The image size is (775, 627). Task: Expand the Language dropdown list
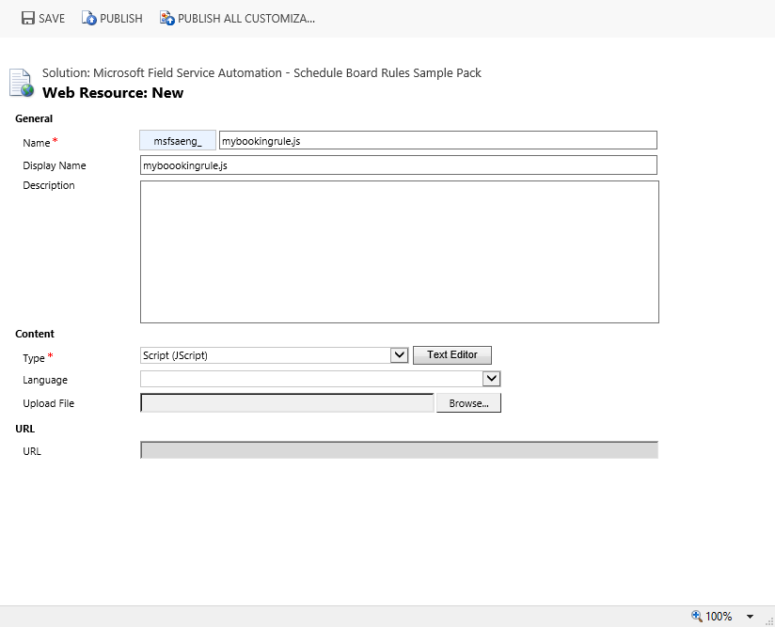pos(491,379)
